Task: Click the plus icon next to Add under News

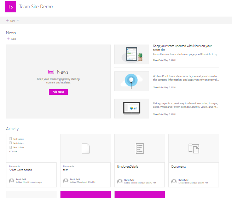Action: pos(8,39)
